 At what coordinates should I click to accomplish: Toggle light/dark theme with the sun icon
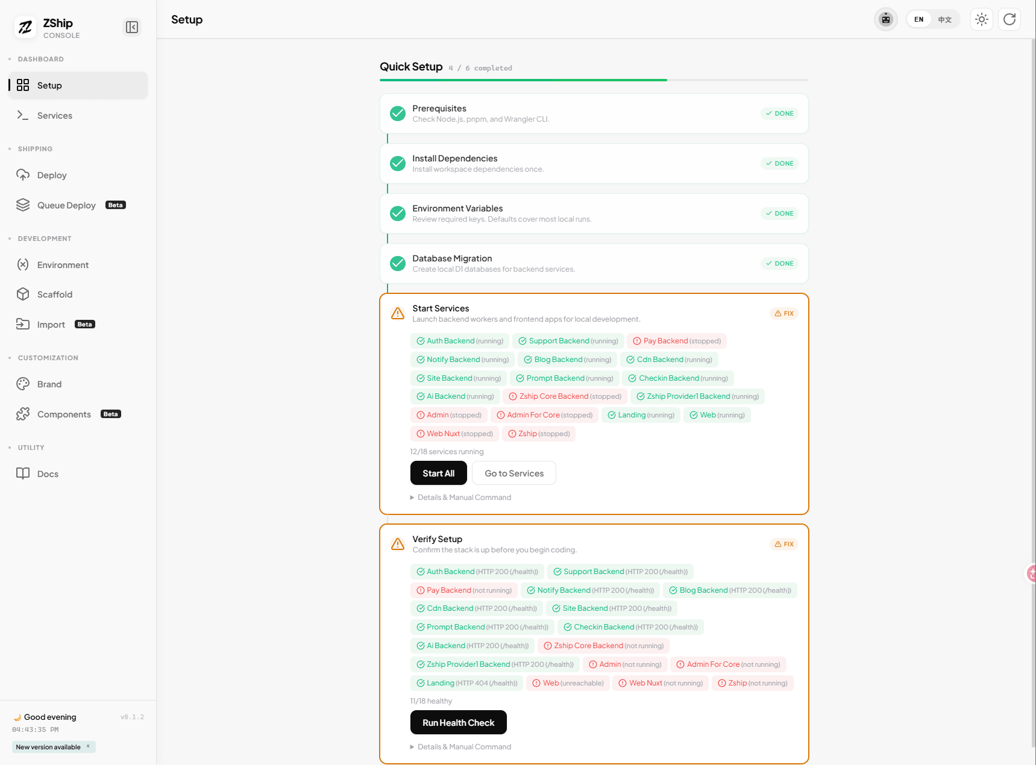pyautogui.click(x=981, y=19)
